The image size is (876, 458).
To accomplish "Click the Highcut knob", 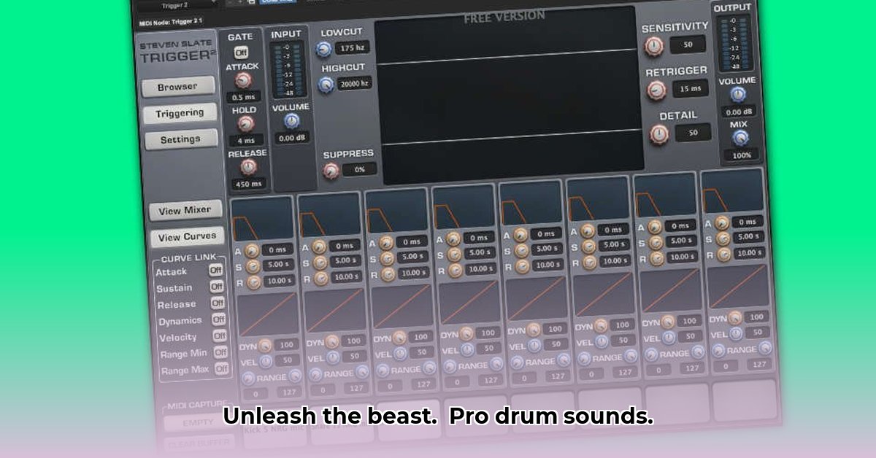I will 326,85.
